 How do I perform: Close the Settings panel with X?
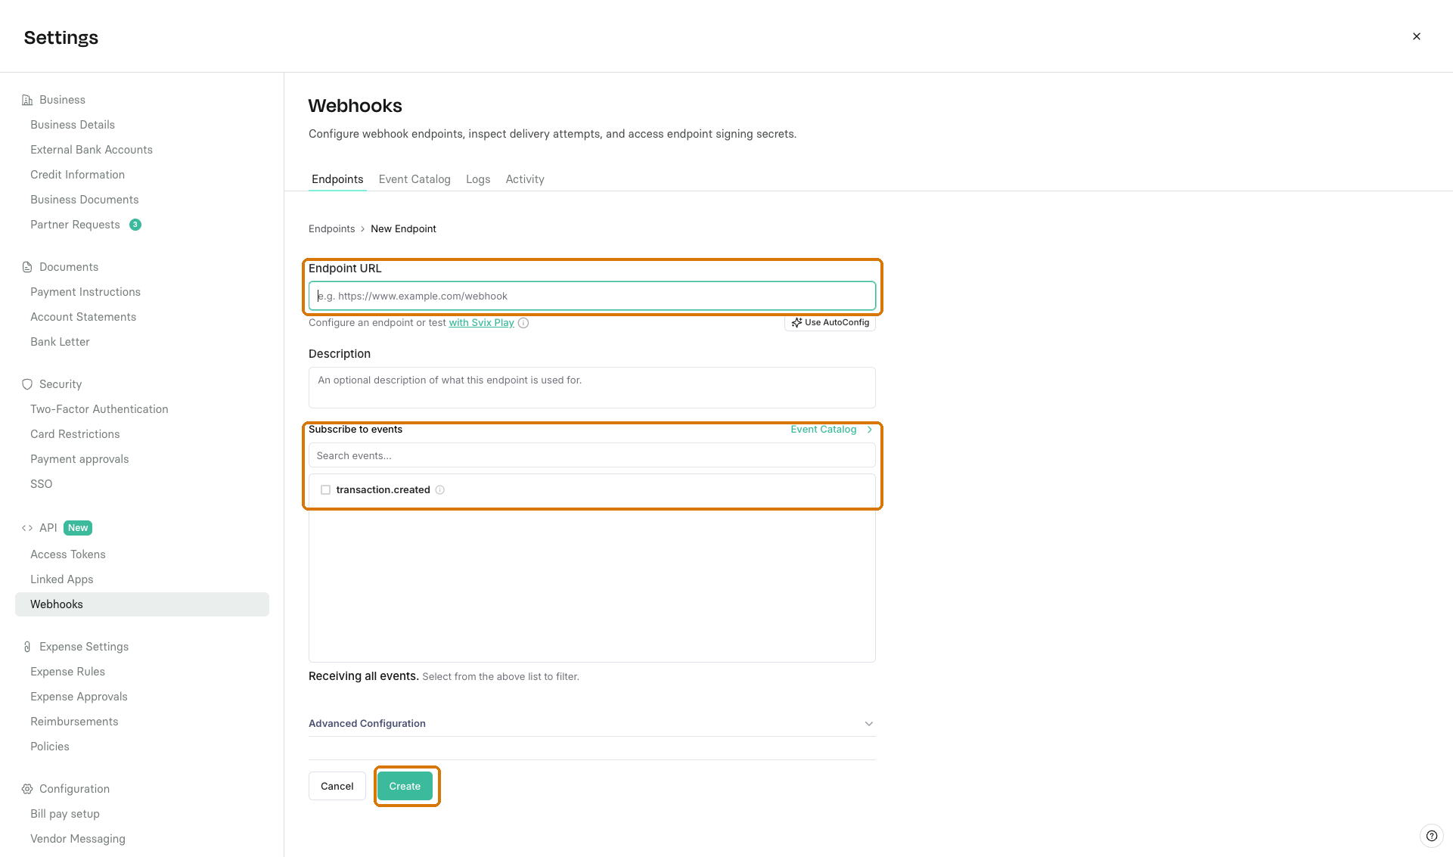click(1416, 36)
